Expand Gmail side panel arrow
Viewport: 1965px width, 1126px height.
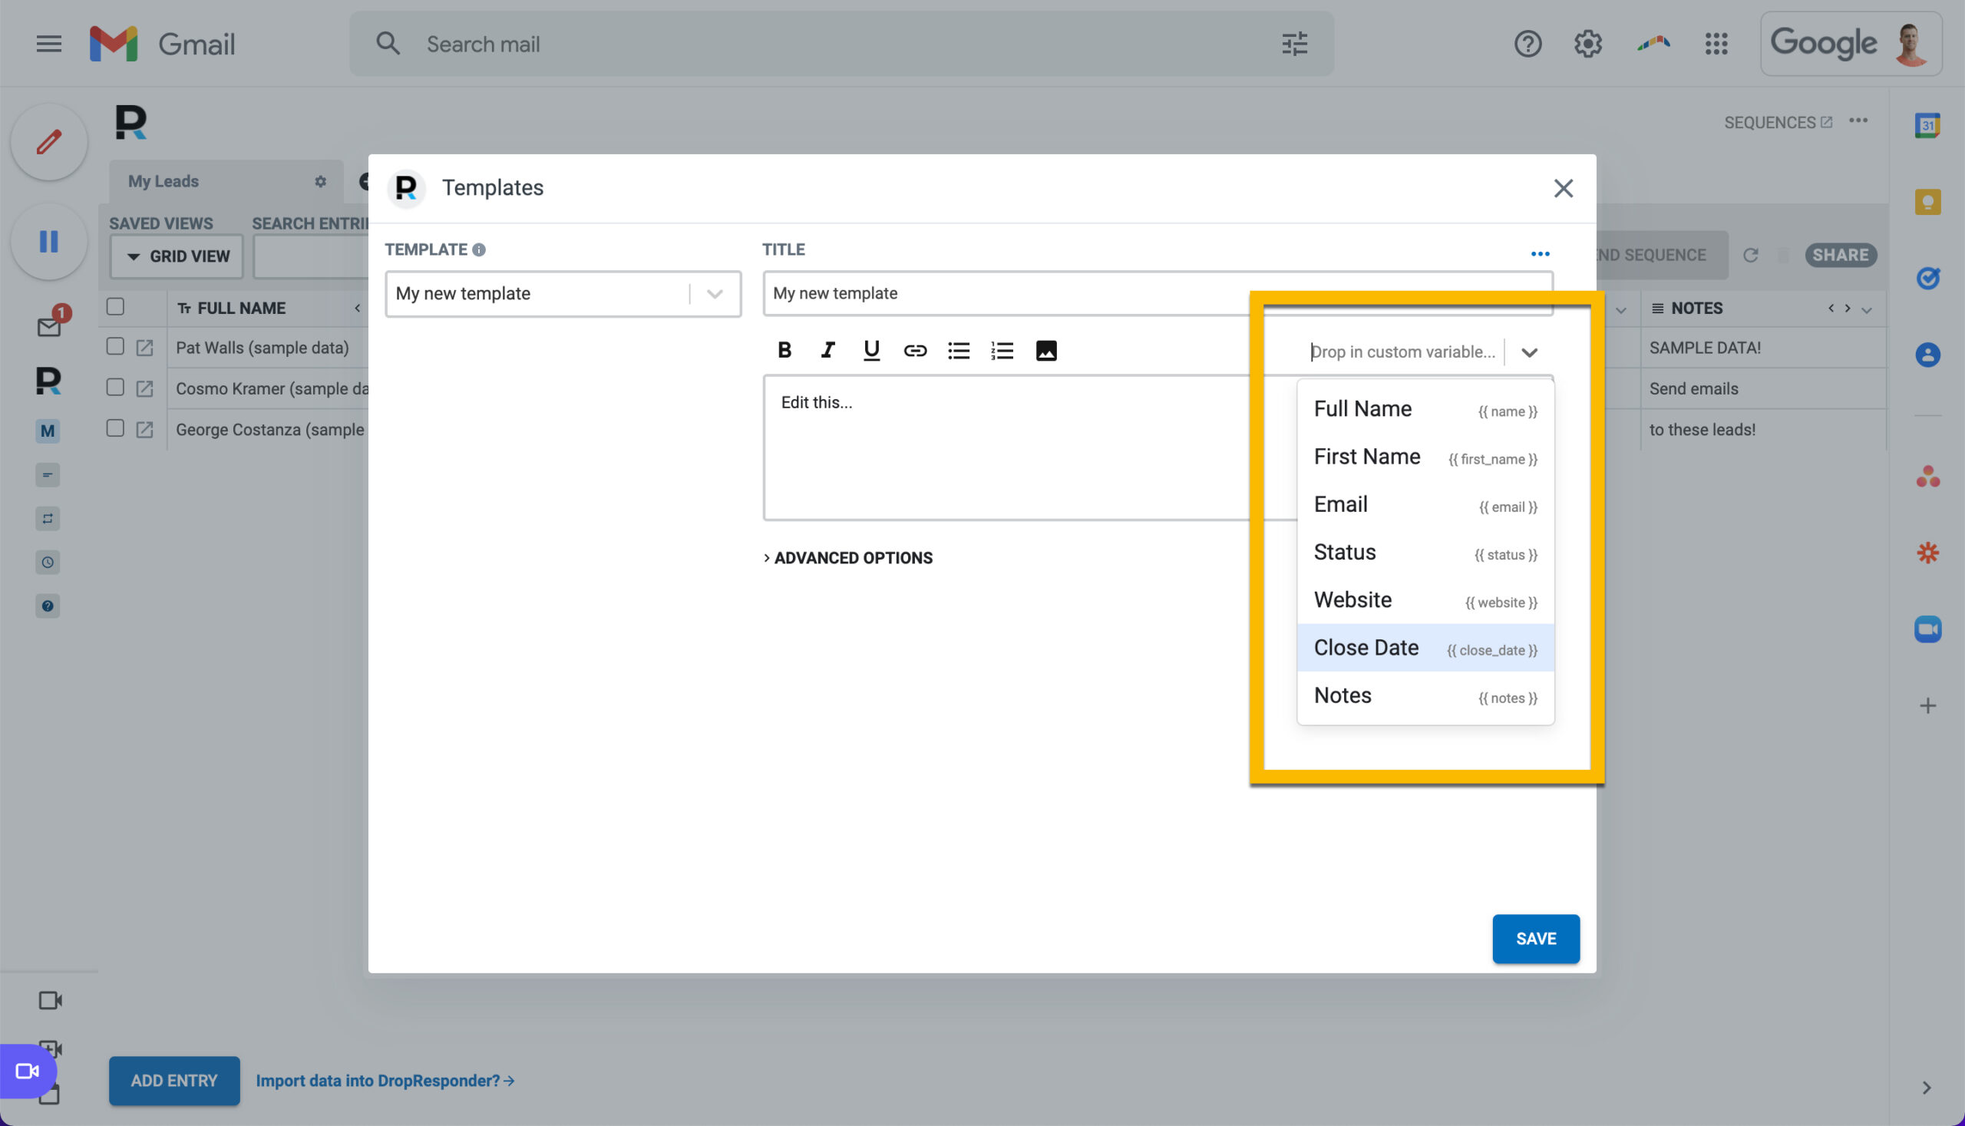pos(1926,1088)
